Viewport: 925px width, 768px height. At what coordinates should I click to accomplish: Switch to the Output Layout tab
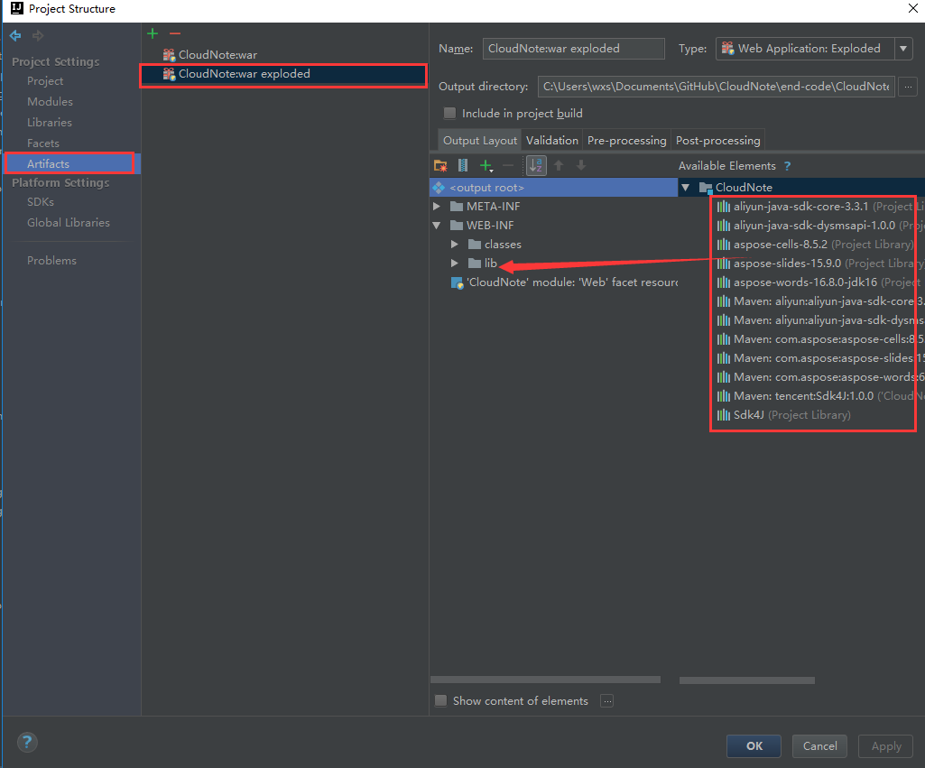(479, 141)
